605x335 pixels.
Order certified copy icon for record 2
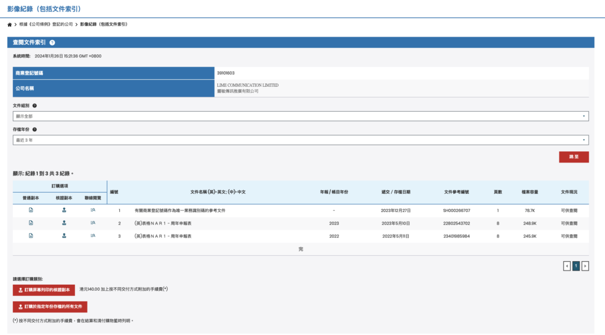click(x=64, y=223)
